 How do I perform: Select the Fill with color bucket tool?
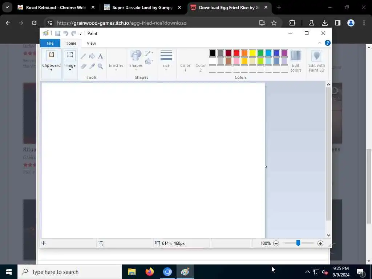92,56
